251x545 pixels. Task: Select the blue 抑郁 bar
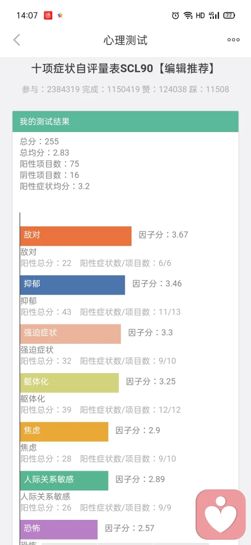(73, 285)
